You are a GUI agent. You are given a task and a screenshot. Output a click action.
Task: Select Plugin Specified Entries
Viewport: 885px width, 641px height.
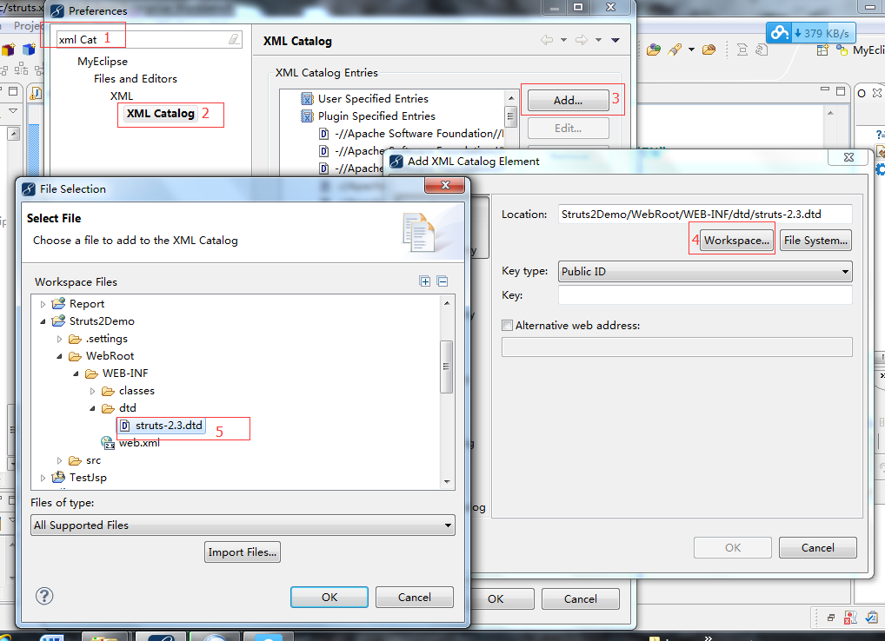[x=376, y=116]
